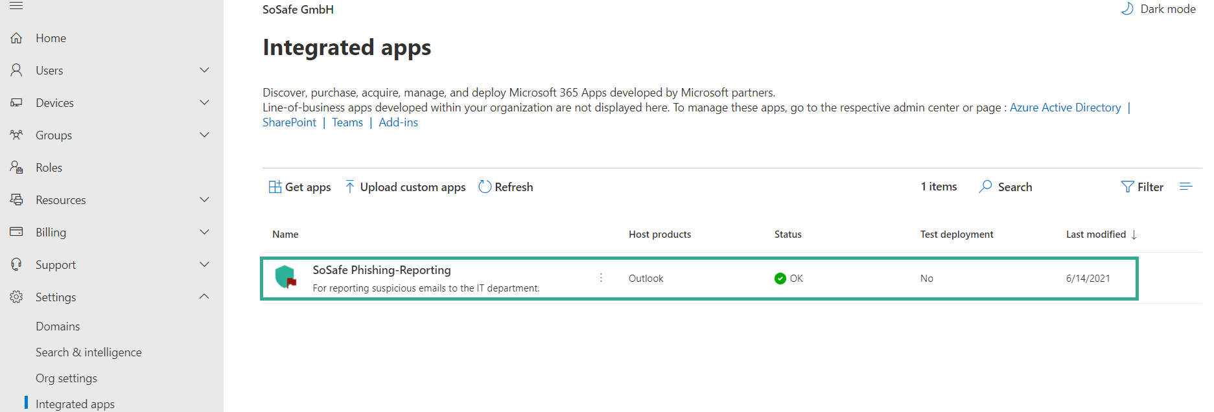Open the Azure Active Directory link
1214x412 pixels.
[1065, 108]
